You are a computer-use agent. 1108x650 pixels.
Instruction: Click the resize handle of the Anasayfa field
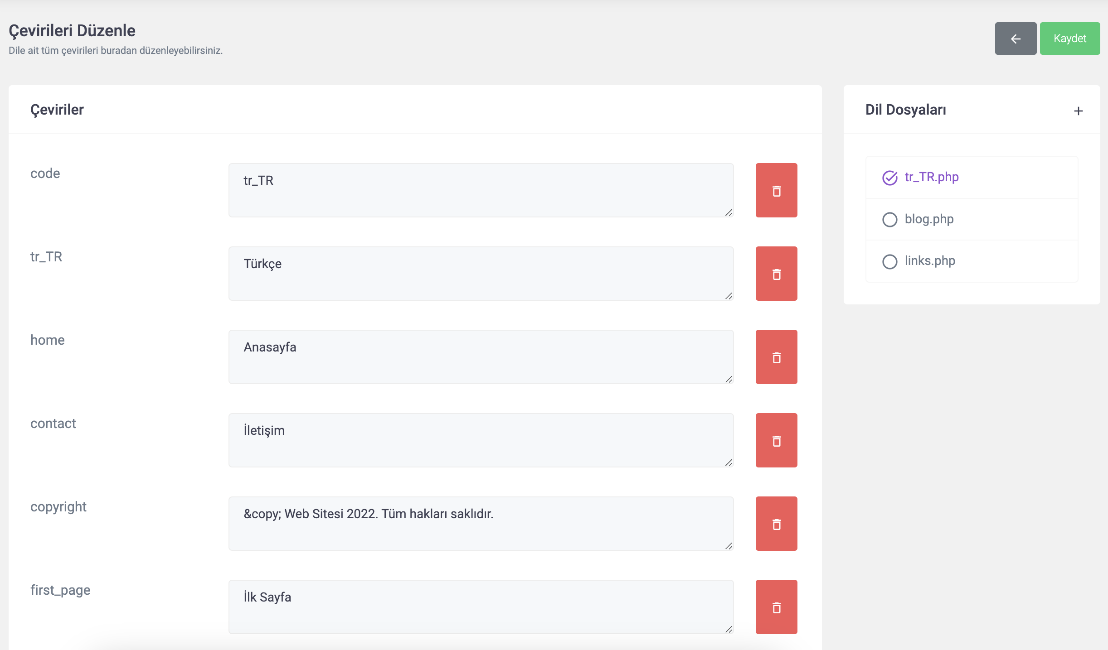(729, 379)
